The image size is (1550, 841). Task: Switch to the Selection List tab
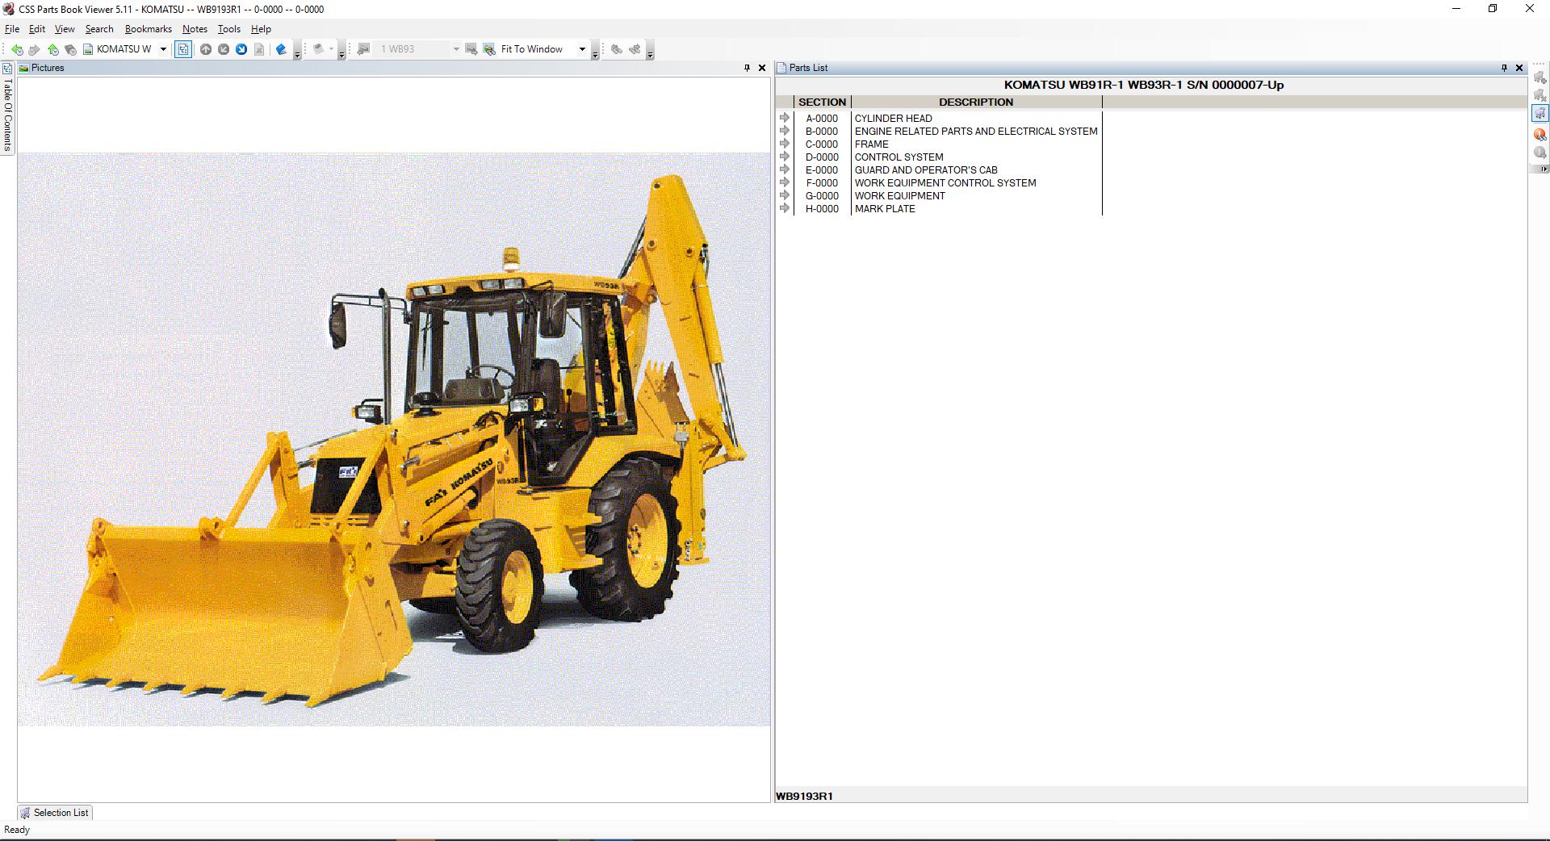tap(54, 813)
